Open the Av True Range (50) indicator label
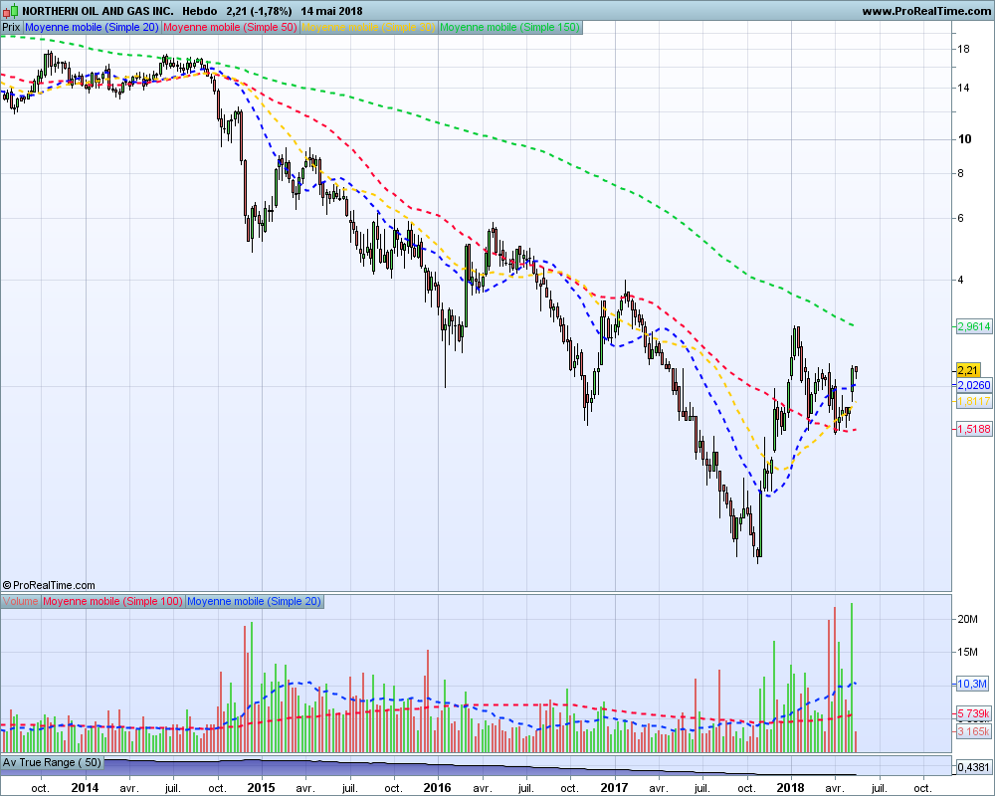Screen dimensions: 995x796 (x=52, y=762)
